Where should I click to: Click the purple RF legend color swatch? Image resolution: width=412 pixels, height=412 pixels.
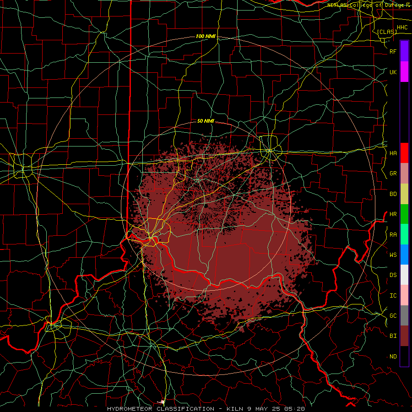[404, 51]
